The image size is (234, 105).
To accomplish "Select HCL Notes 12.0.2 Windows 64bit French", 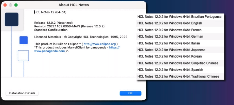I will (x=180, y=30).
